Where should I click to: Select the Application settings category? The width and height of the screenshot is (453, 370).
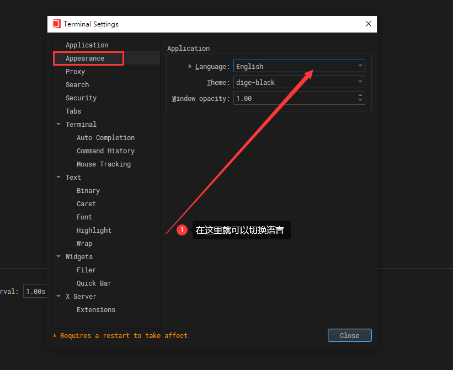(87, 45)
